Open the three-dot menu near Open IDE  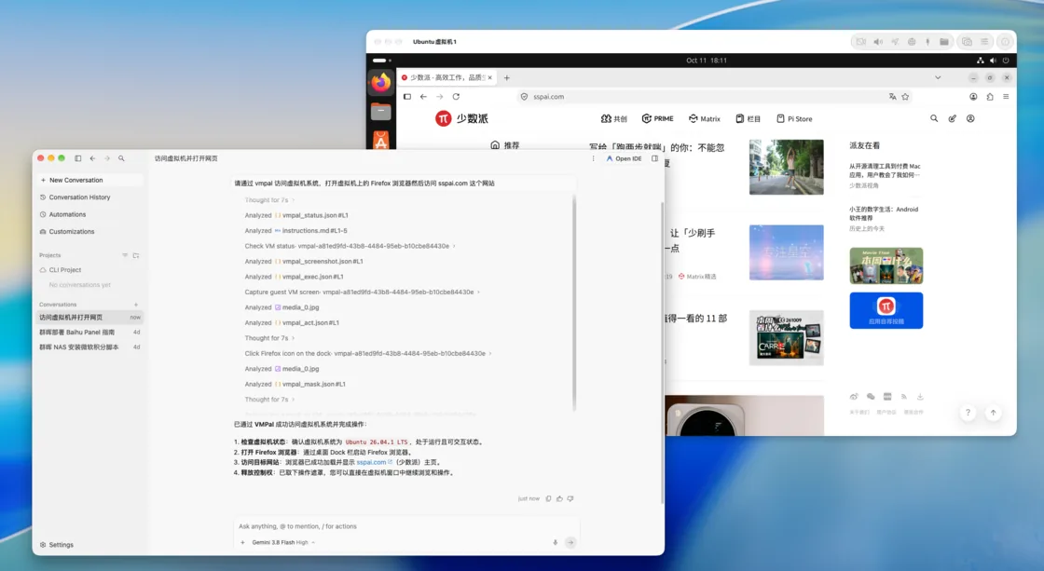click(593, 159)
